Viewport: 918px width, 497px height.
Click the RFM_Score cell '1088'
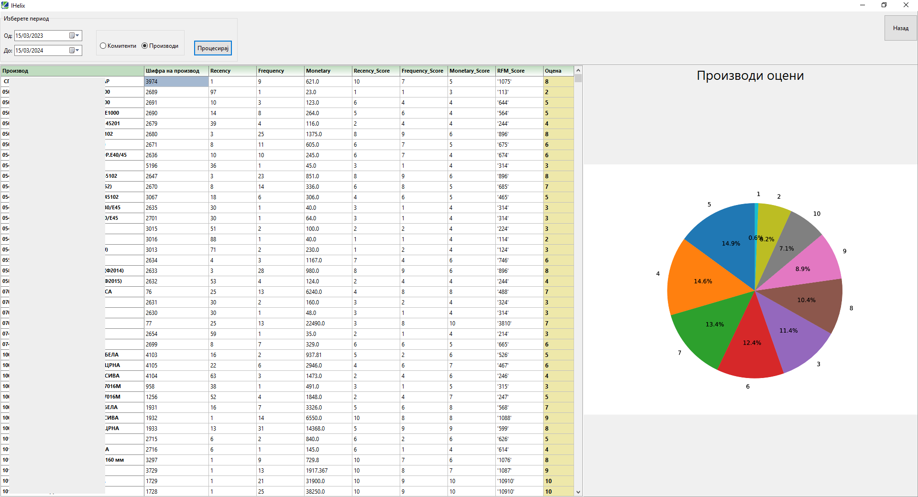[x=519, y=418]
